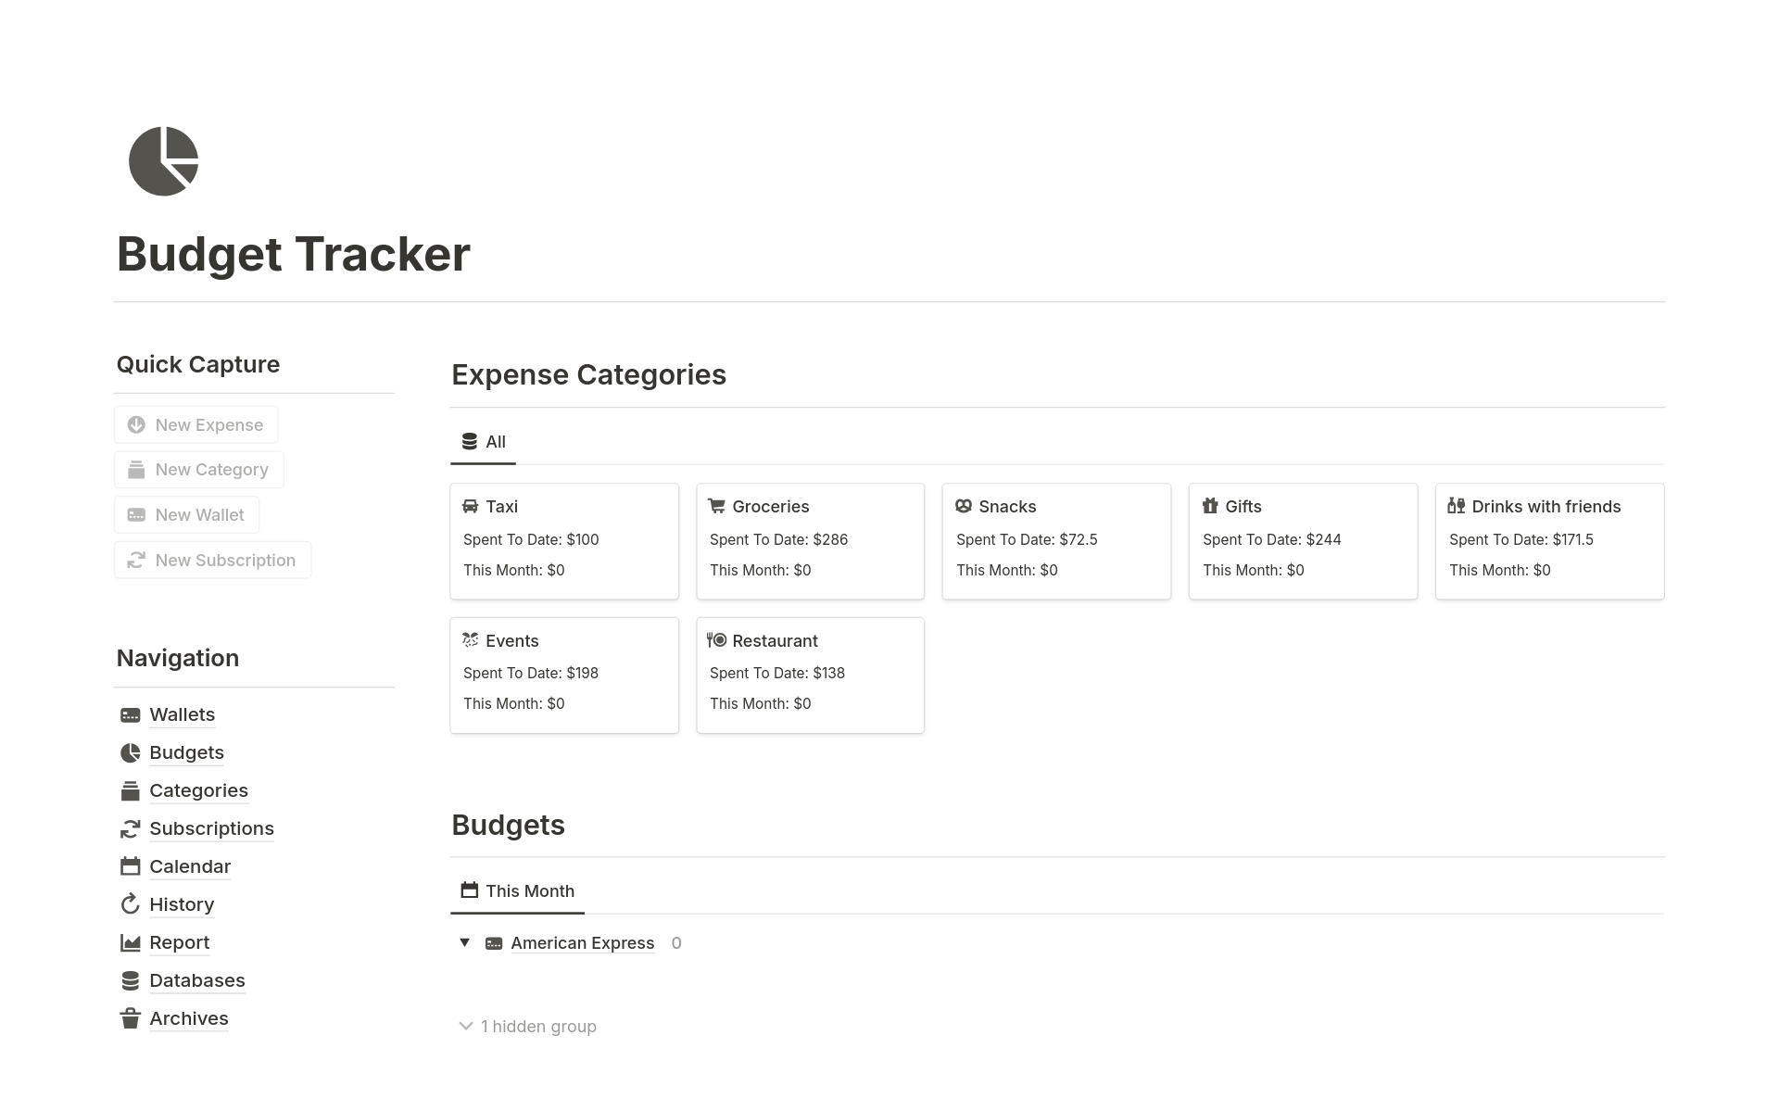
Task: Open the American Express wallet link
Action: click(582, 943)
